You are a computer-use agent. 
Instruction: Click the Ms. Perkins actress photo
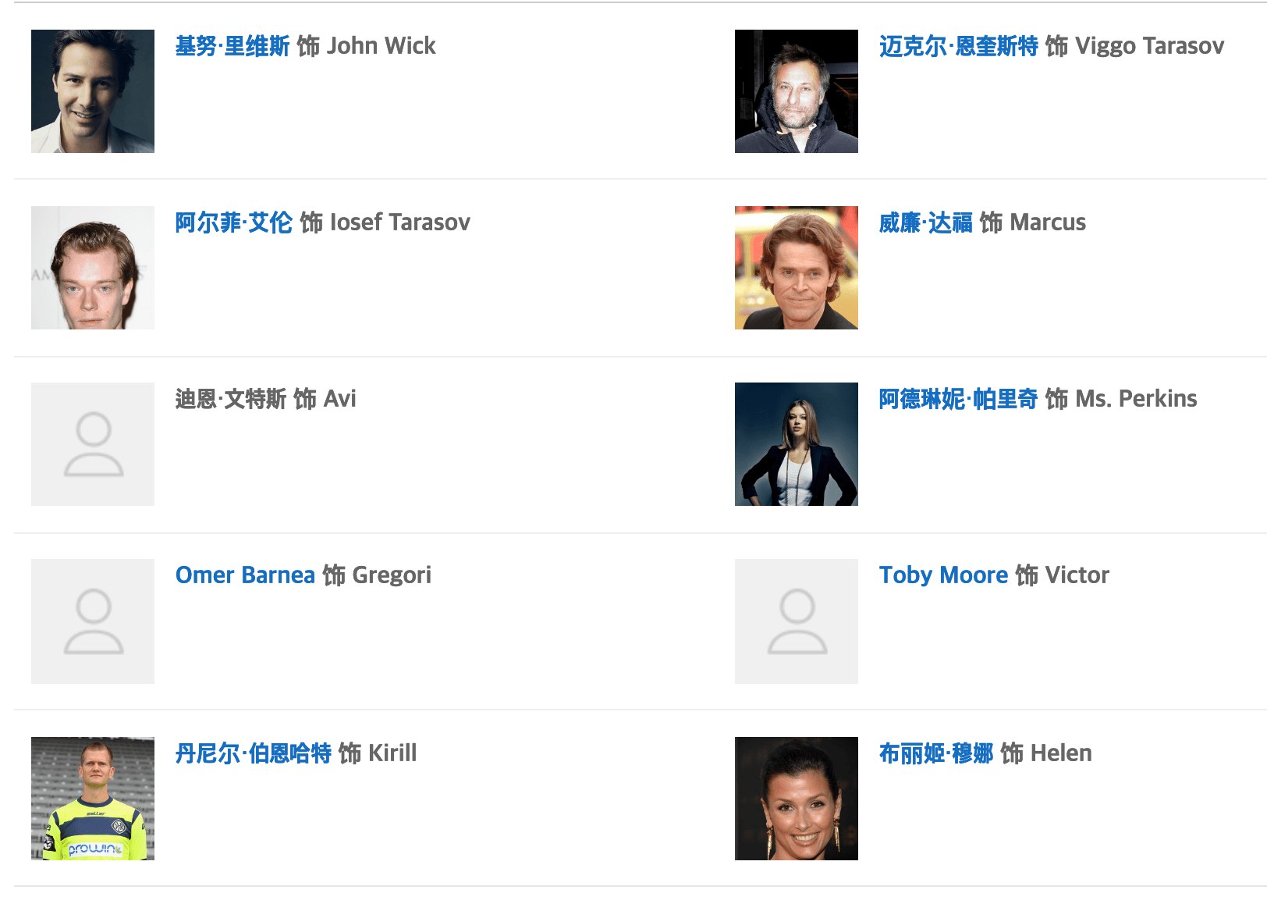click(x=797, y=444)
